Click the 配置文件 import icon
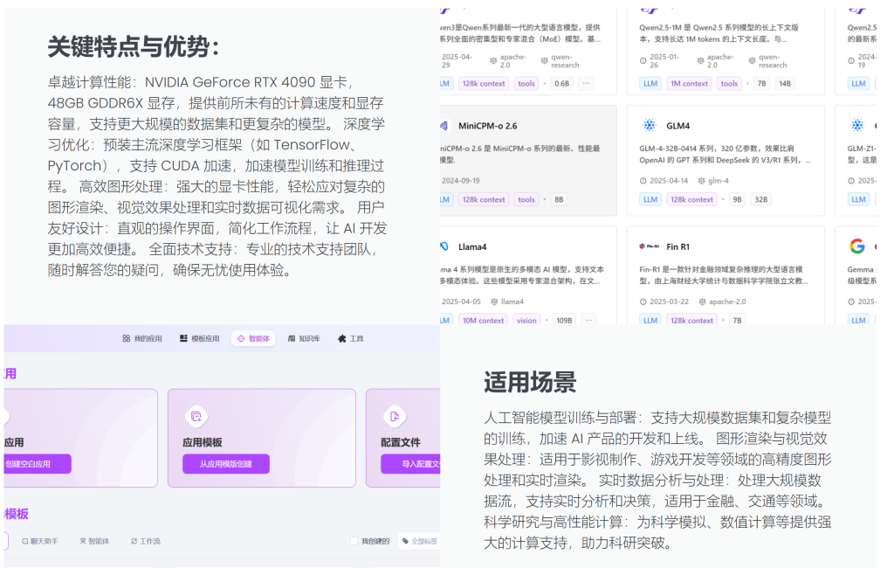The width and height of the screenshot is (894, 568). [x=395, y=416]
